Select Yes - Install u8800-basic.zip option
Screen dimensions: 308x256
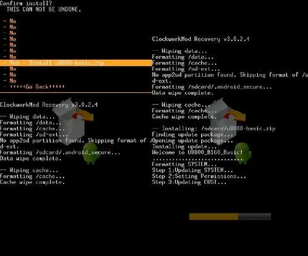[76, 63]
